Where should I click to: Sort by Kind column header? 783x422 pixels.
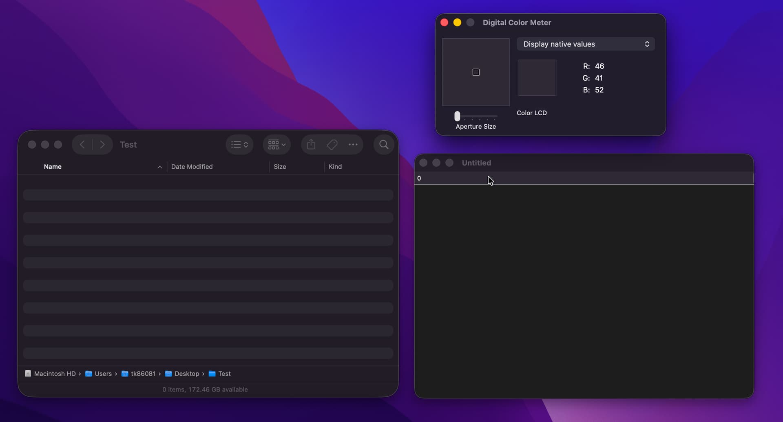[335, 167]
